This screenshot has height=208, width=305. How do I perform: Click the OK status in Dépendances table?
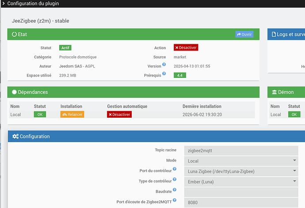point(40,115)
